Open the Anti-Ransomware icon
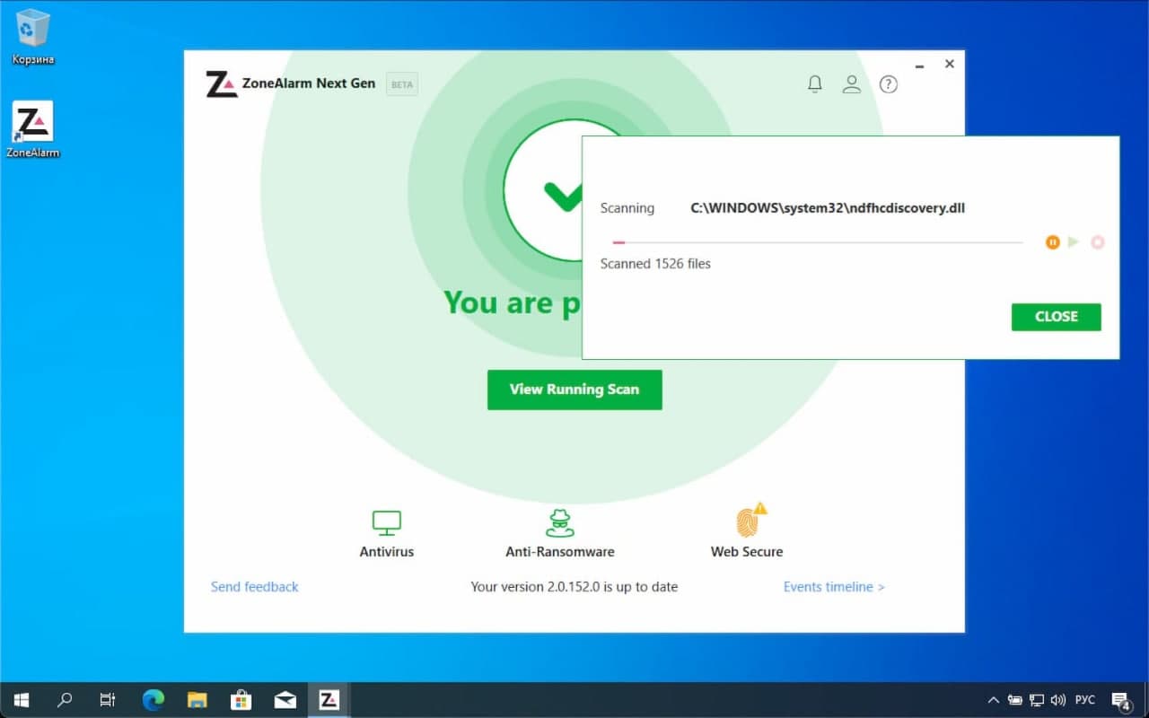Image resolution: width=1149 pixels, height=718 pixels. pos(559,523)
